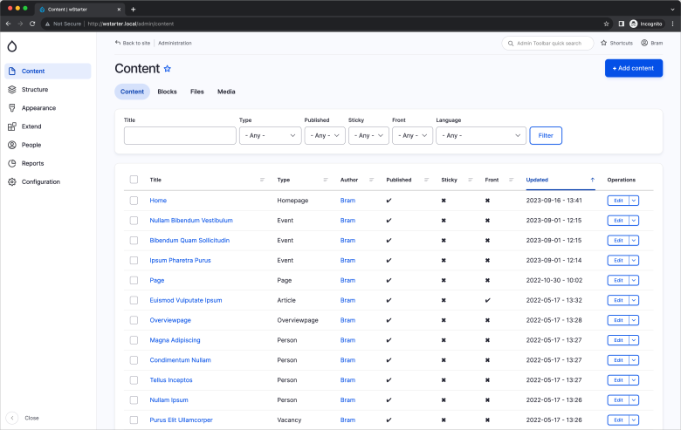The width and height of the screenshot is (681, 430).
Task: Click Bram author link in Home row
Action: (x=347, y=201)
